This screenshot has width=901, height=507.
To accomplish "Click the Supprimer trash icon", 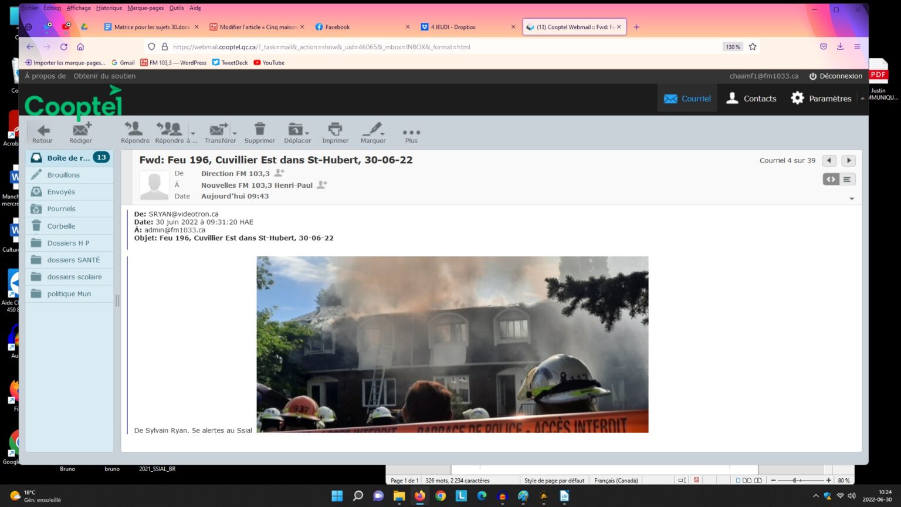I will pos(259,129).
